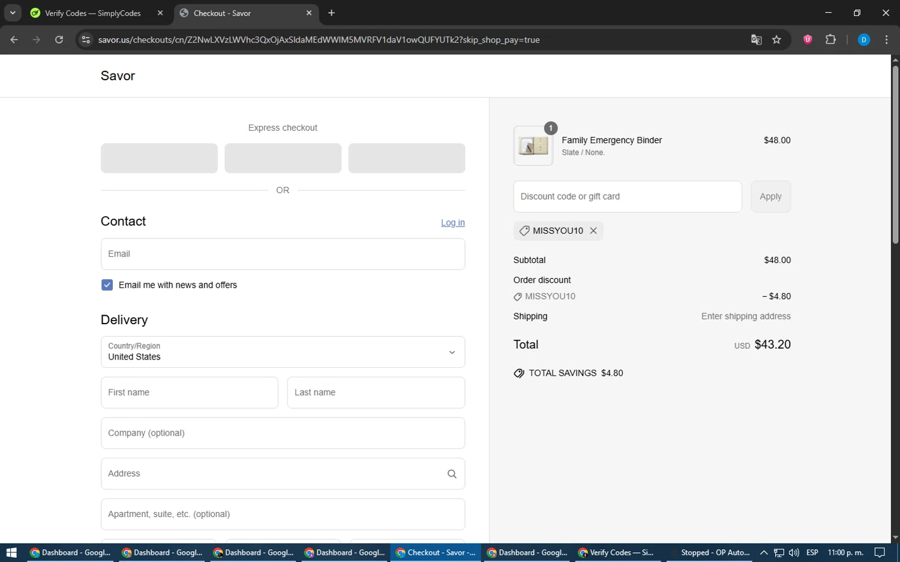900x562 pixels.
Task: Click the third express checkout button
Action: click(x=407, y=158)
